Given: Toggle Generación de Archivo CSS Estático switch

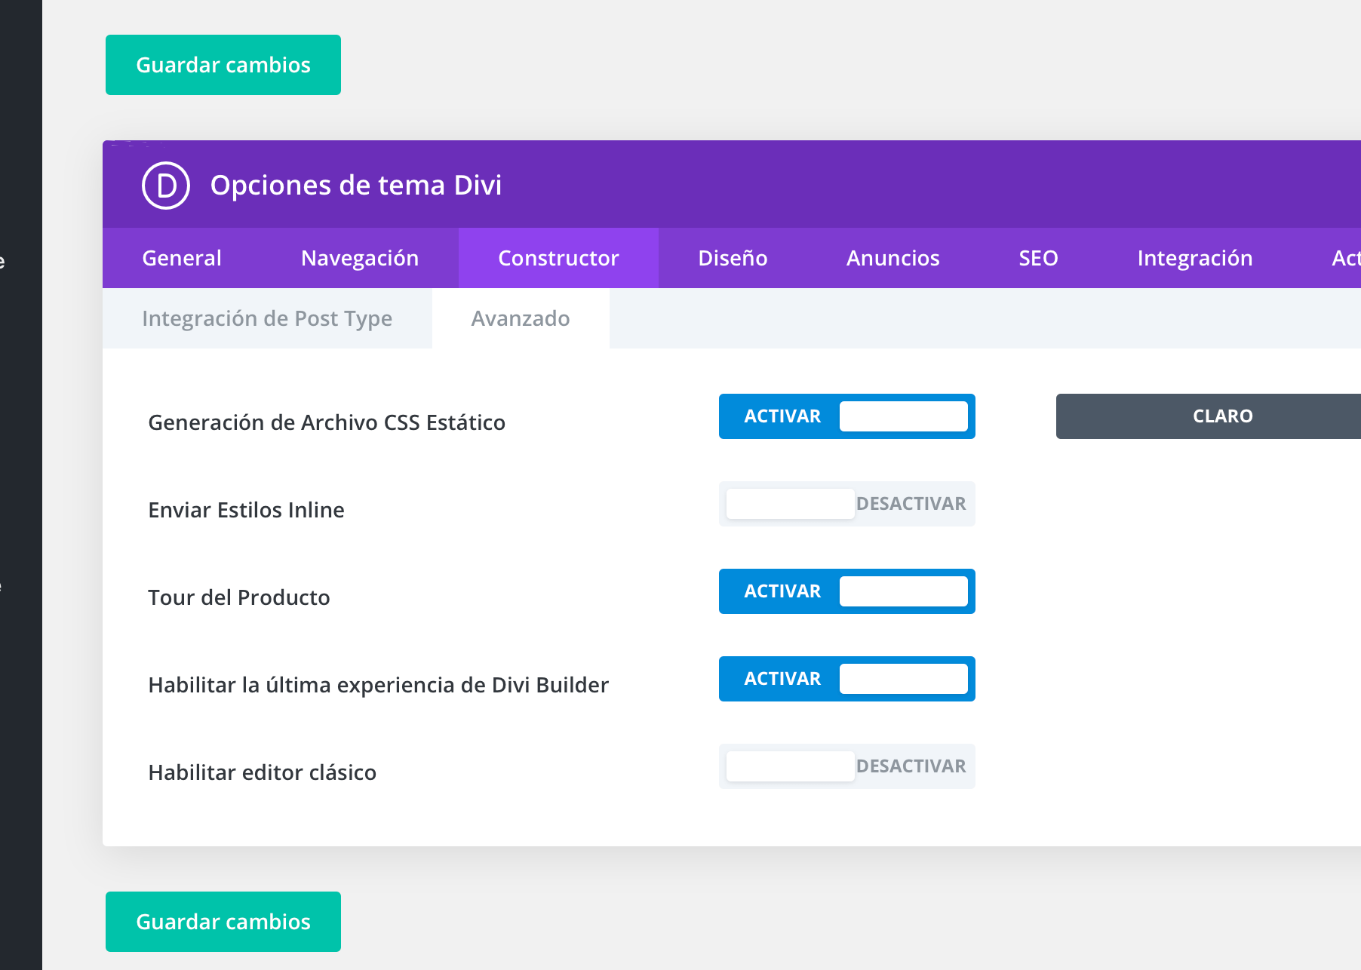Looking at the screenshot, I should [x=847, y=416].
